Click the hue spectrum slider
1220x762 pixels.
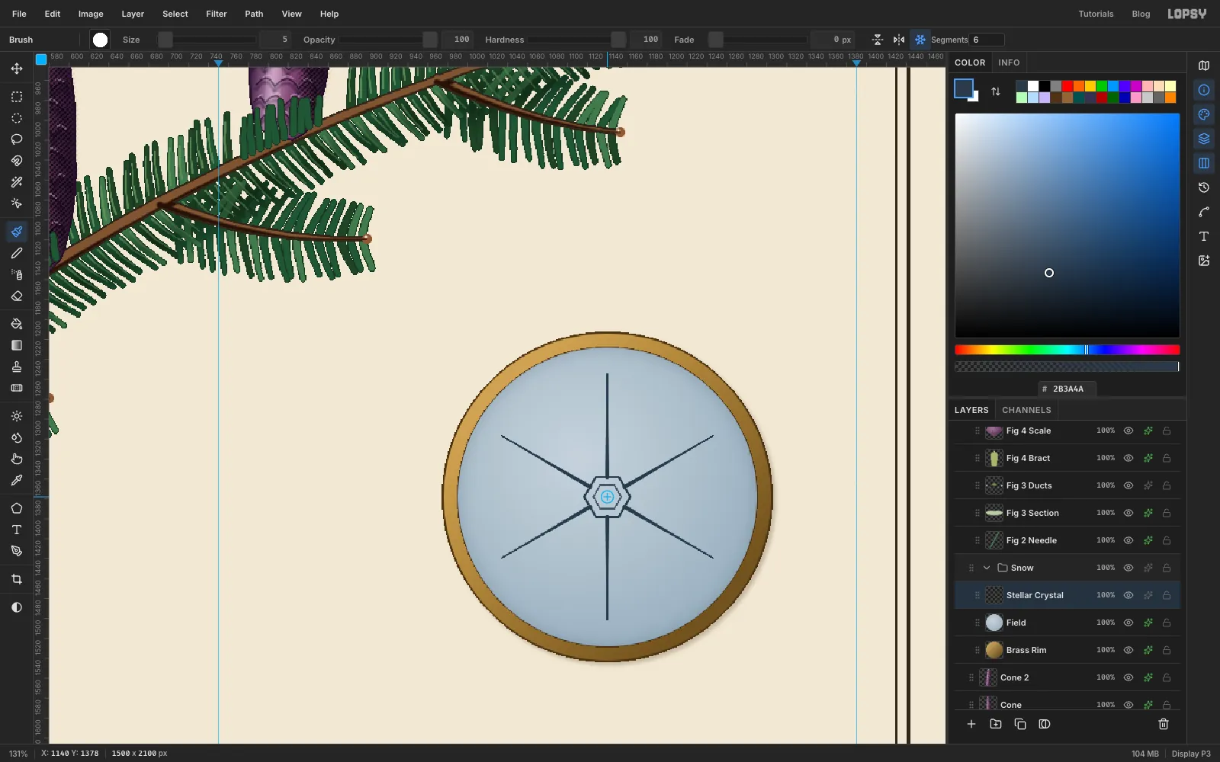[1067, 350]
